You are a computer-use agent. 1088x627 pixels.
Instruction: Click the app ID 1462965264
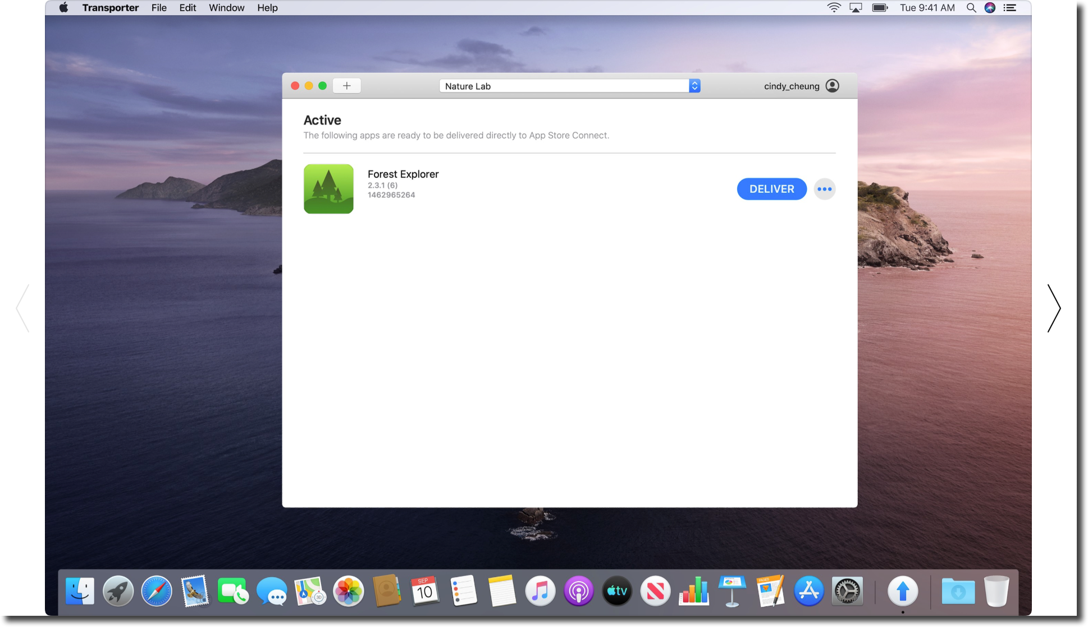point(391,195)
